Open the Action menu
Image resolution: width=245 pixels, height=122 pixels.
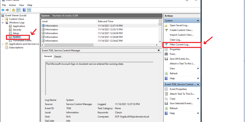point(12,5)
